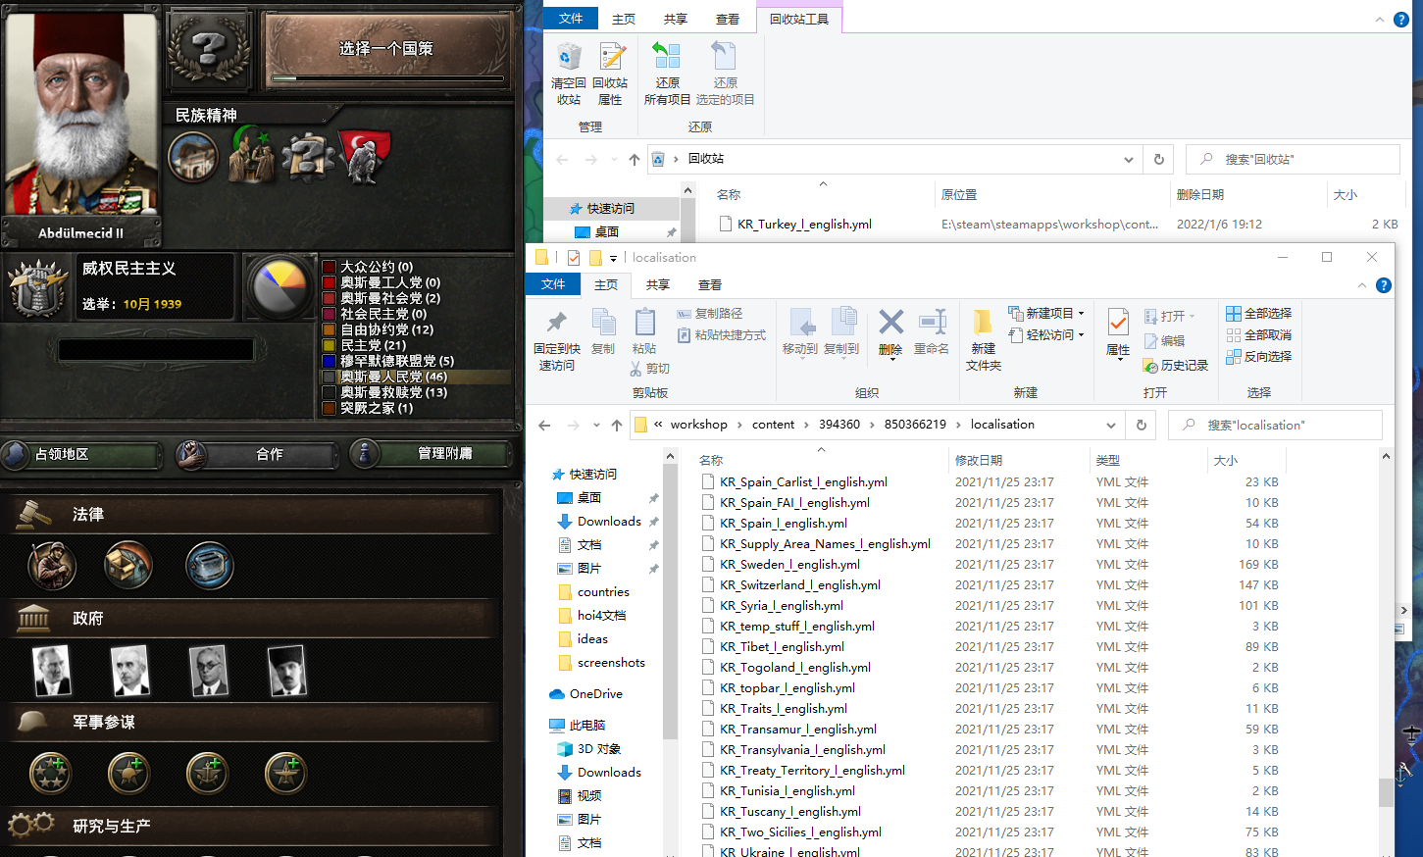The image size is (1423, 857).
Task: Add navy chief slot icon
Action: click(x=207, y=774)
